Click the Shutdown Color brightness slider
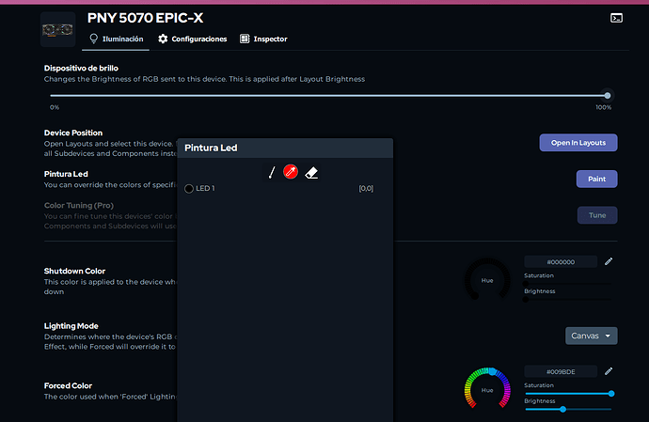 tap(568, 300)
